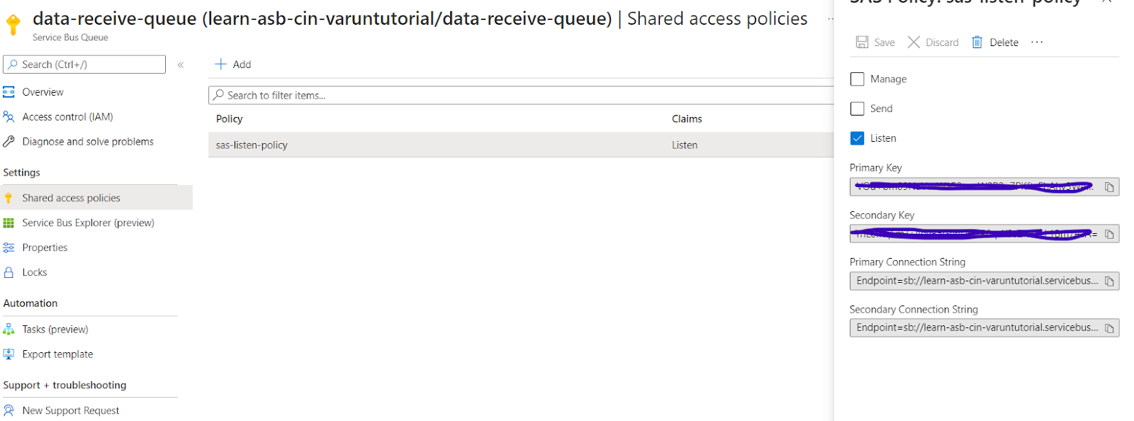Add a new shared access policy
The width and height of the screenshot is (1134, 421).
point(233,64)
